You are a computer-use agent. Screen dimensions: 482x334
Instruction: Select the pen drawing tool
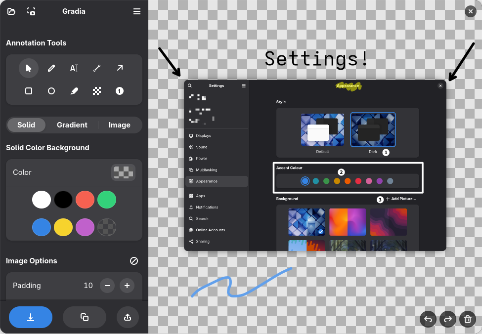(x=51, y=68)
